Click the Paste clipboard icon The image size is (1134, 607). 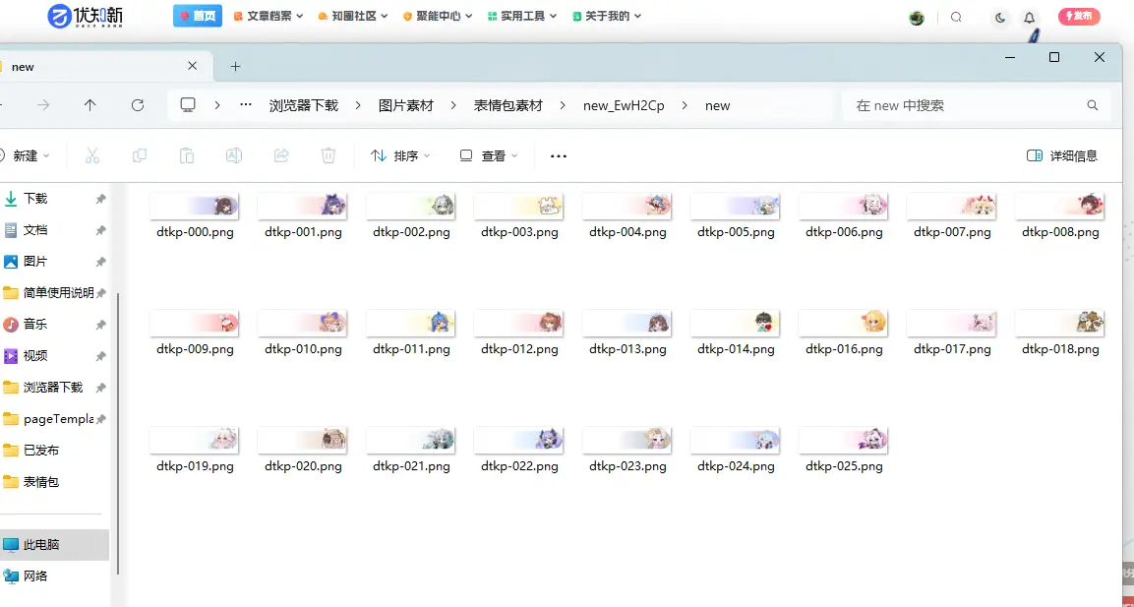pos(187,155)
